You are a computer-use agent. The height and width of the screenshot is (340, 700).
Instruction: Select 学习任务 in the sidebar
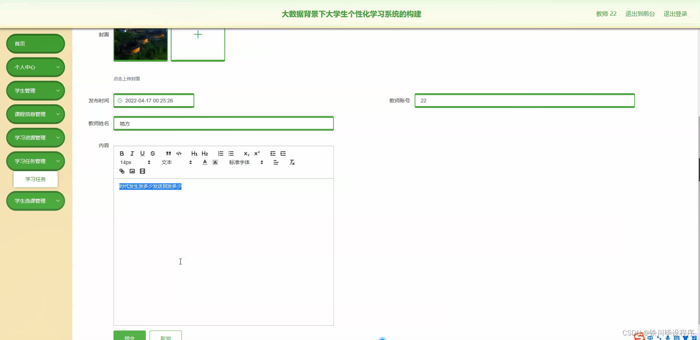pos(35,179)
